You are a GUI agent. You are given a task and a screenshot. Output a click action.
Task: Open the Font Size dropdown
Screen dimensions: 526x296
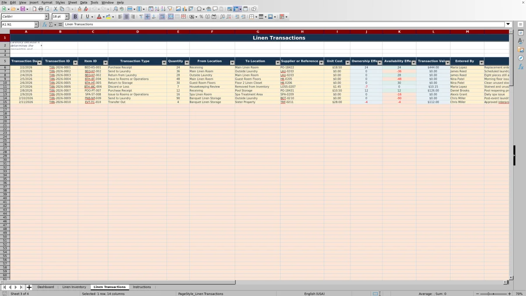click(67, 17)
